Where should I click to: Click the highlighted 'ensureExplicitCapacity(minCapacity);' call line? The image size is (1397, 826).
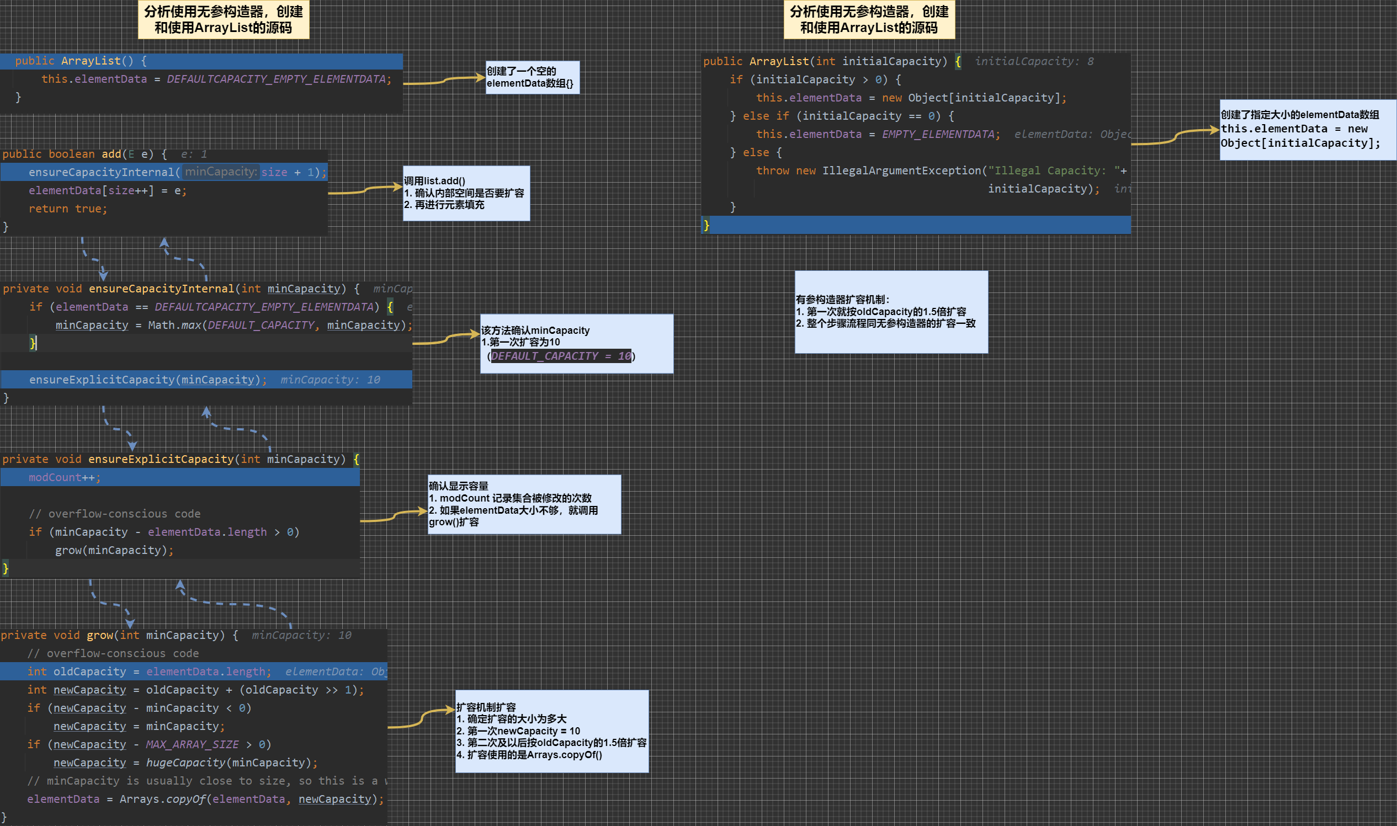coord(206,380)
